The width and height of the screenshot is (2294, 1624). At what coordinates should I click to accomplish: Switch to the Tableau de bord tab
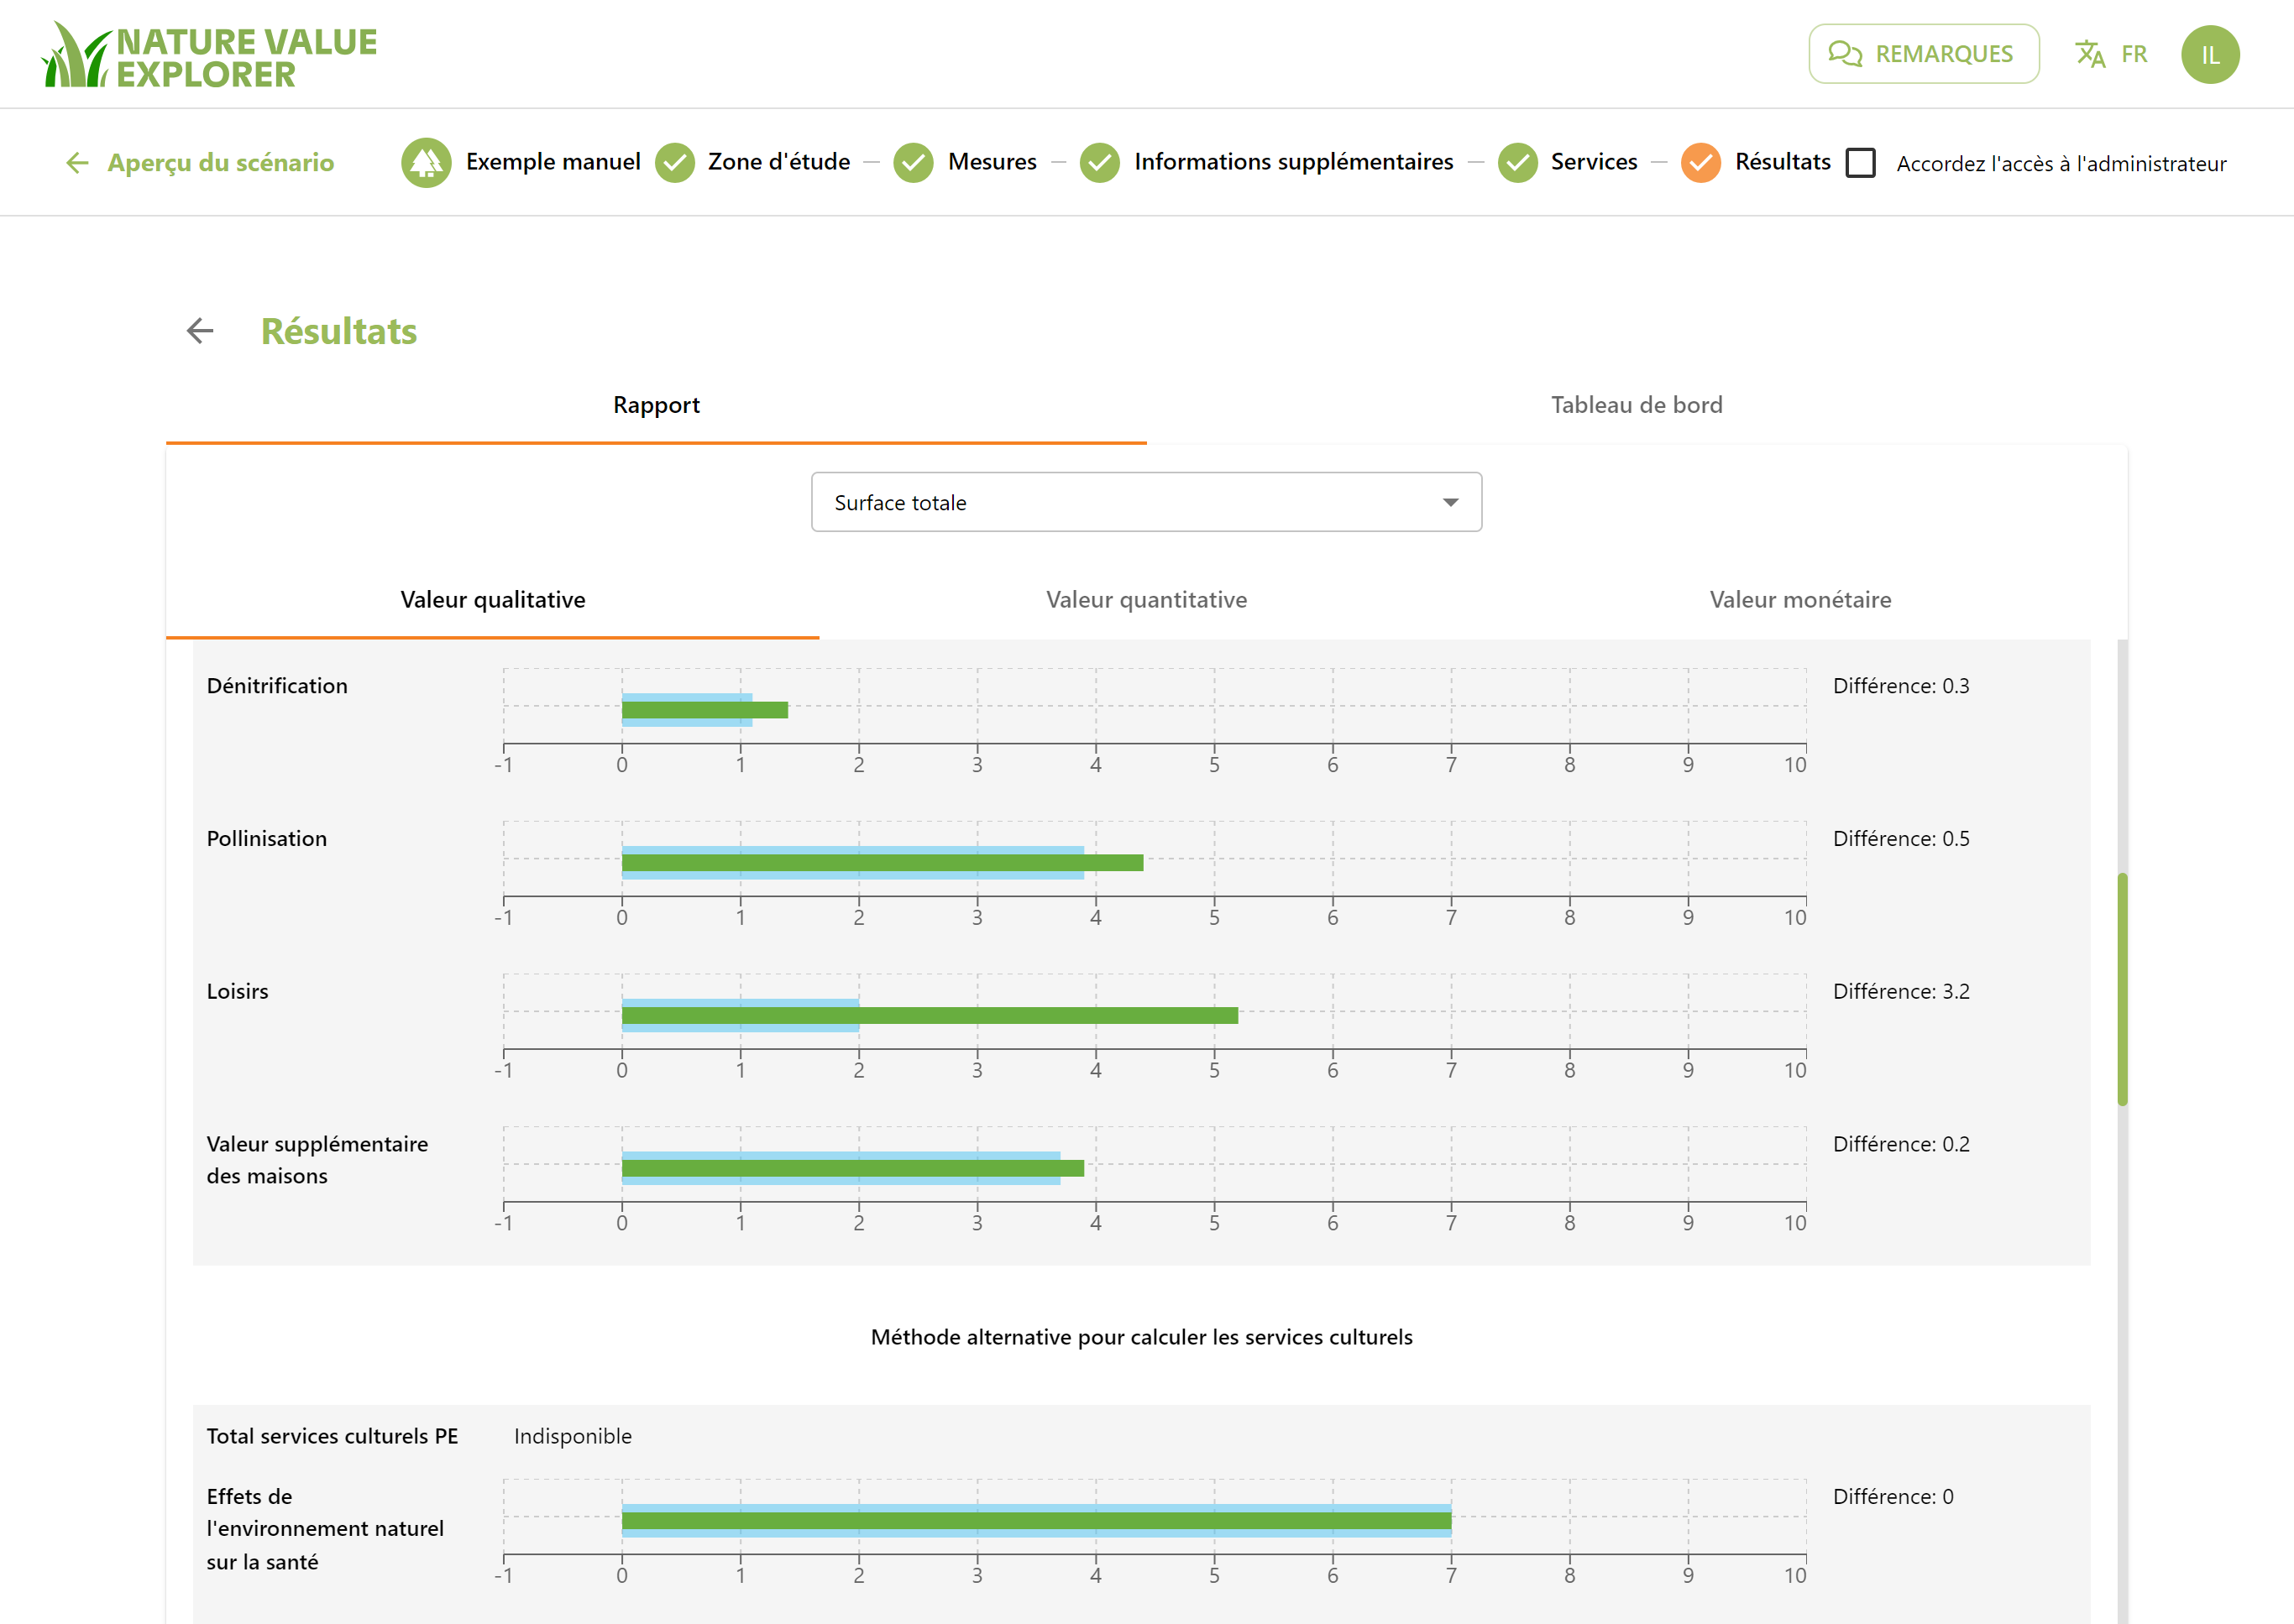click(1637, 405)
